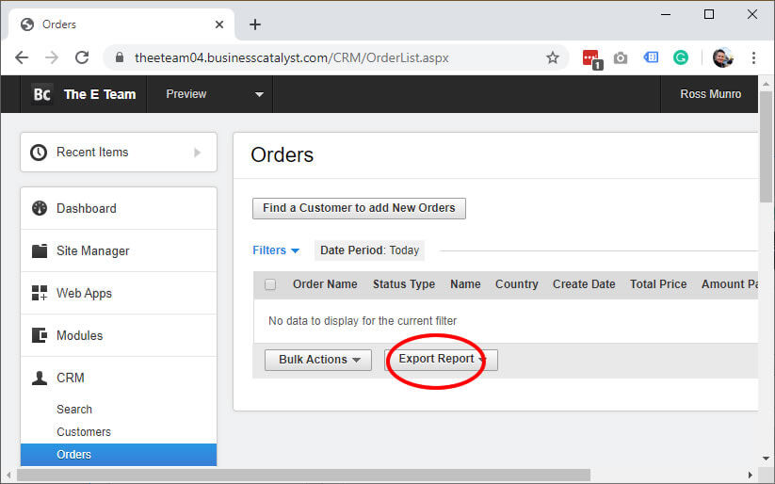775x484 pixels.
Task: Sort table by Create Date column
Action: coord(584,284)
